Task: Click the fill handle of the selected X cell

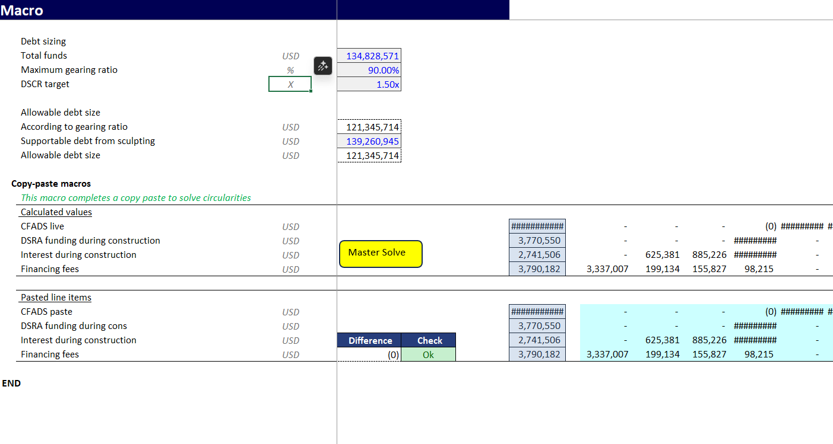Action: pos(311,92)
